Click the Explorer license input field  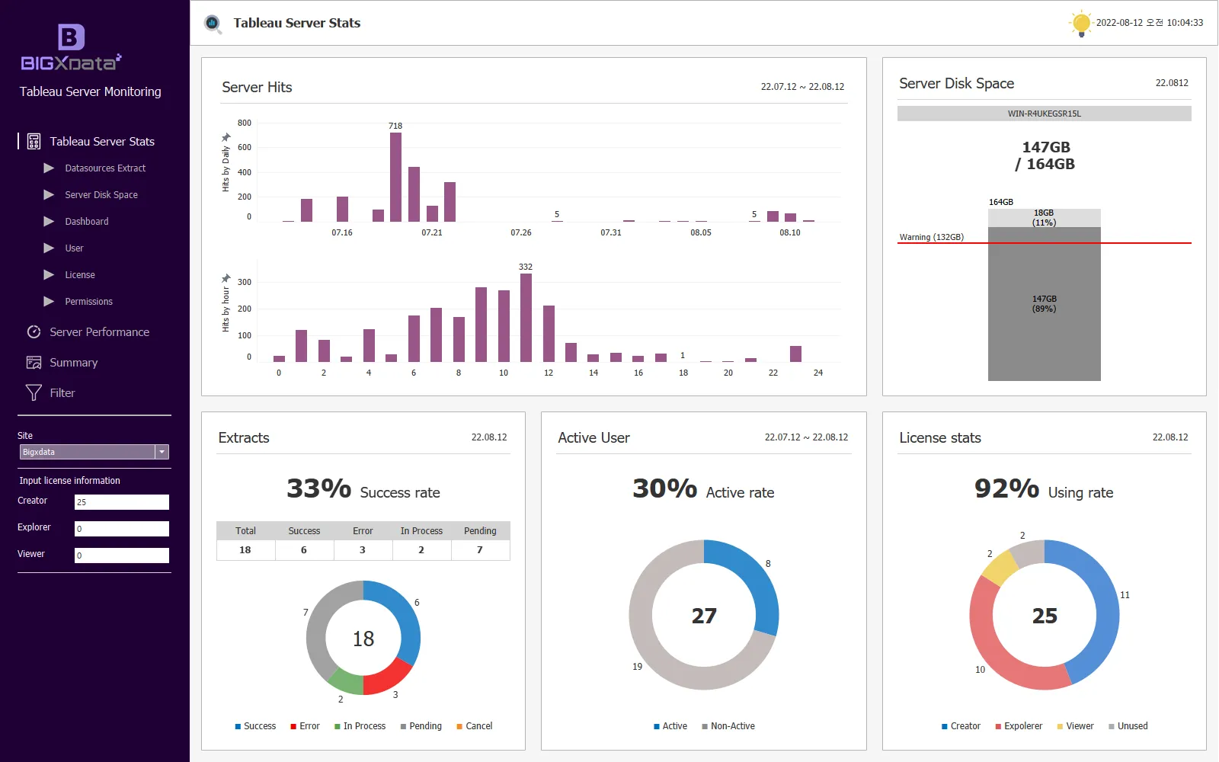pos(122,528)
